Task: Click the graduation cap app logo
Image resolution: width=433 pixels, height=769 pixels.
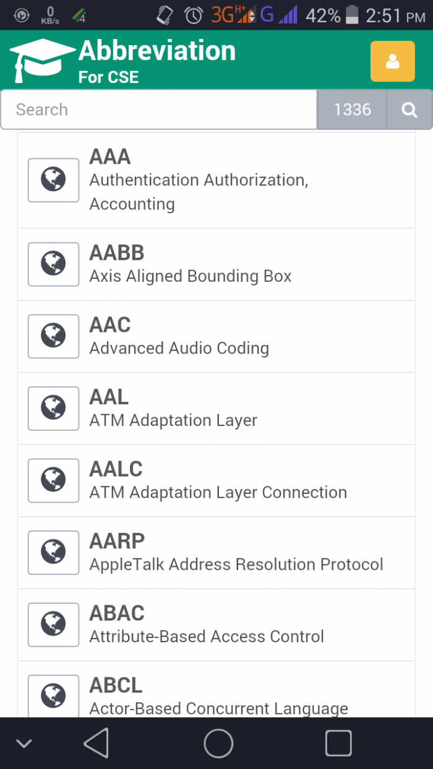Action: [41, 60]
